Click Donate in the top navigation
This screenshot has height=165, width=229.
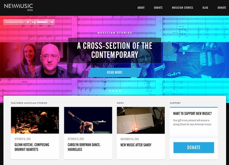pyautogui.click(x=222, y=8)
